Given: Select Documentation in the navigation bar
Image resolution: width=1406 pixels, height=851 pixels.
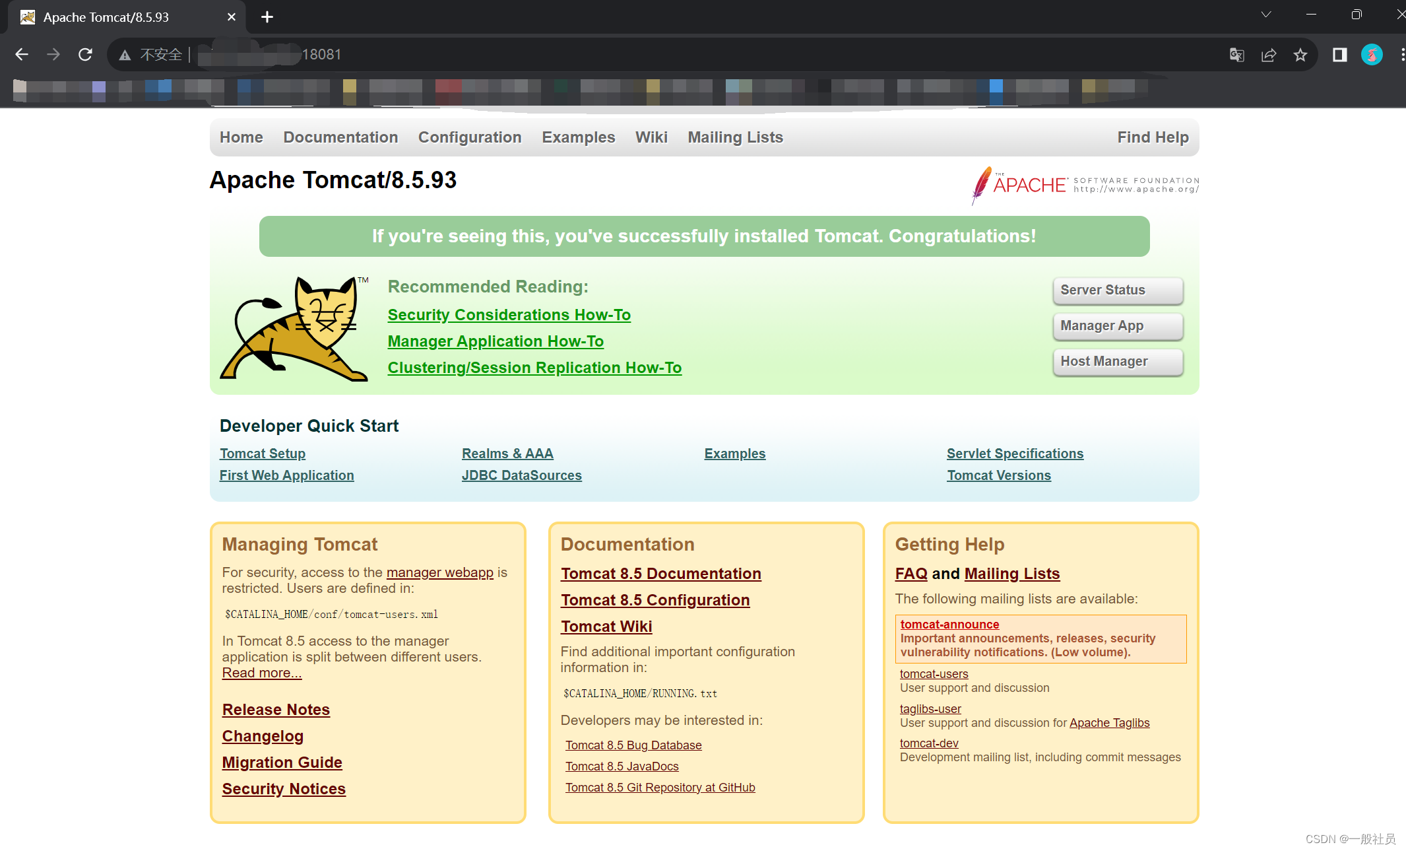Looking at the screenshot, I should 340,137.
